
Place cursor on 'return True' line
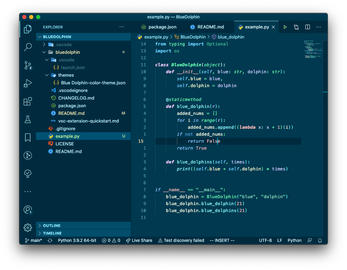tap(192, 148)
